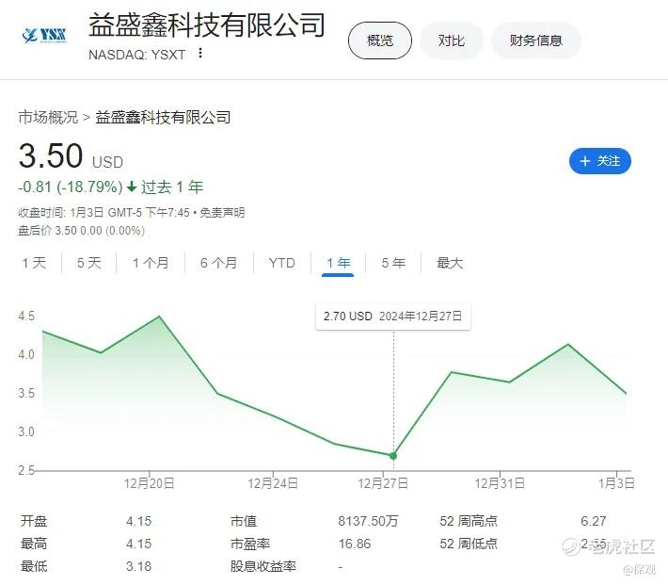Click the 52 周低点 label
Screen dimensions: 668x585
pos(469,544)
